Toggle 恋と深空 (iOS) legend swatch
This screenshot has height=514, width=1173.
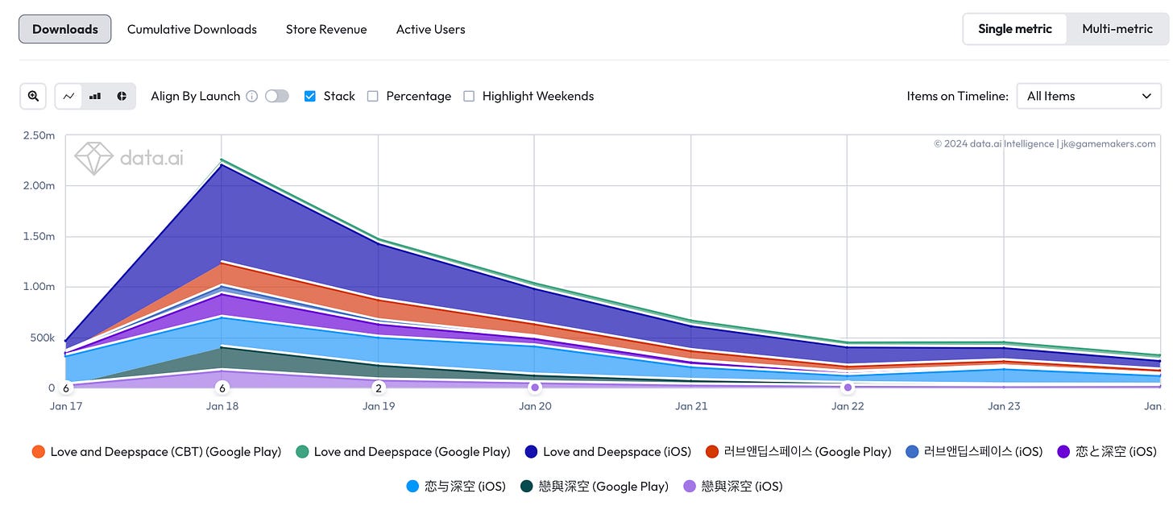pos(1063,452)
